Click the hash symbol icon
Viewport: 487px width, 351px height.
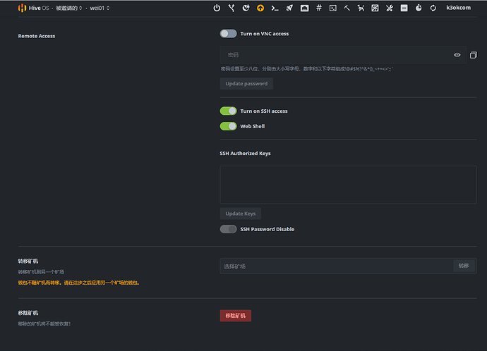318,8
